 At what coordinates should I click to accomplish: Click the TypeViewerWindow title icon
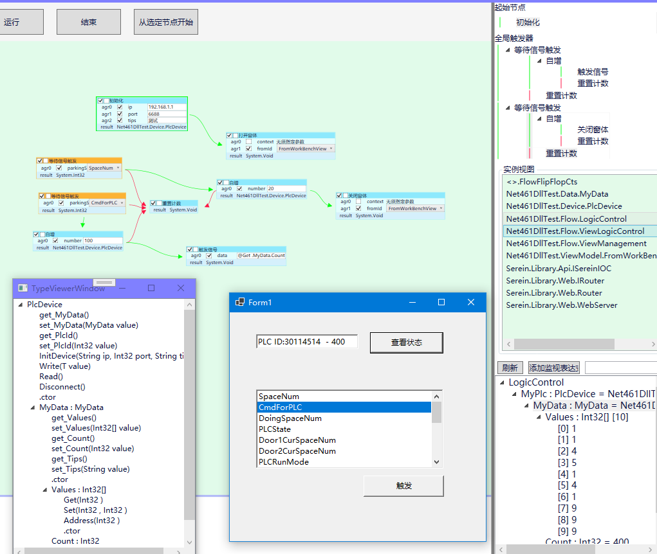tap(23, 289)
